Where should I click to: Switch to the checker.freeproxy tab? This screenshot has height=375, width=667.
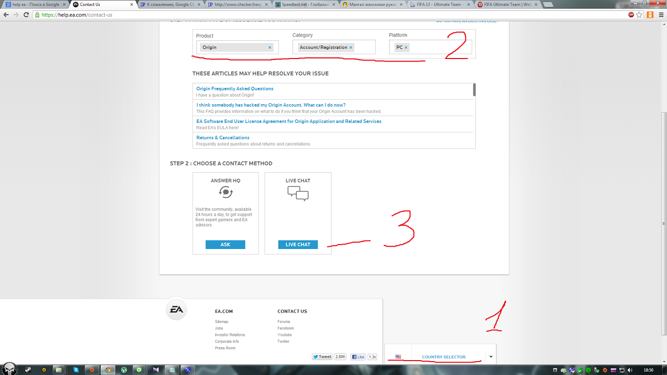[237, 4]
